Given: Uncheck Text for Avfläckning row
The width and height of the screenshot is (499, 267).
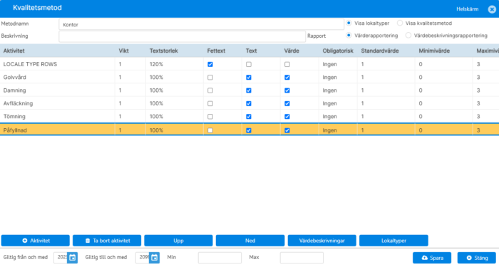Looking at the screenshot, I should coord(249,103).
